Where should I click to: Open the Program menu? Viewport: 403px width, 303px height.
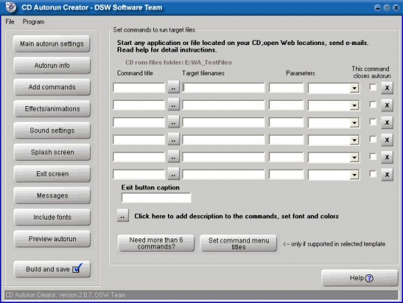click(x=34, y=21)
